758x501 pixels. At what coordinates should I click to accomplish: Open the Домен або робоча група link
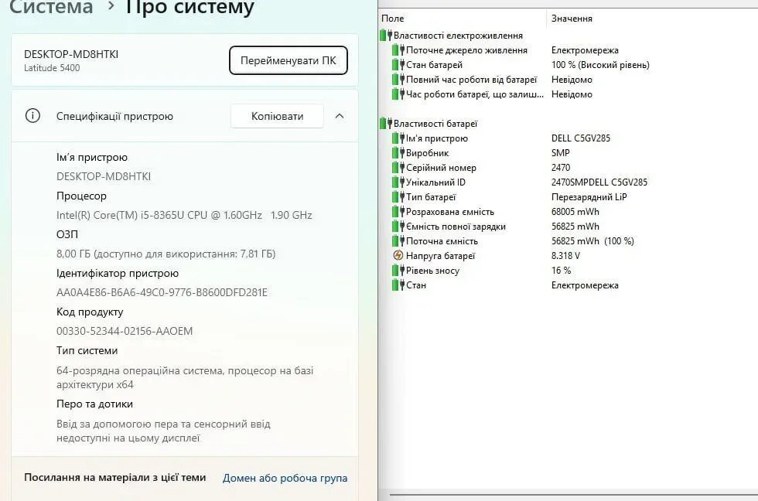coord(285,478)
